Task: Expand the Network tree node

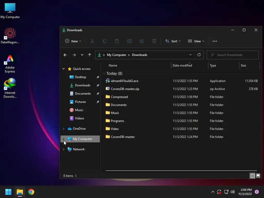Action: [64, 149]
